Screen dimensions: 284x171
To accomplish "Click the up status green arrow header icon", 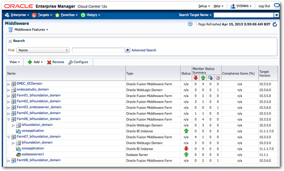I will [x=203, y=78].
